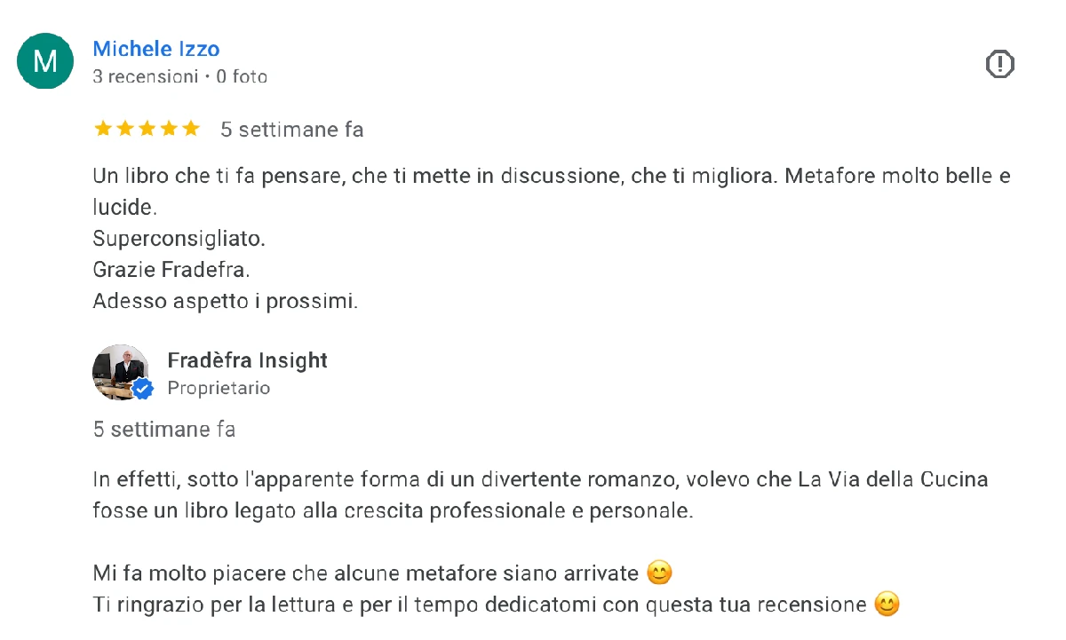Click the fourth star in the rating

click(169, 129)
